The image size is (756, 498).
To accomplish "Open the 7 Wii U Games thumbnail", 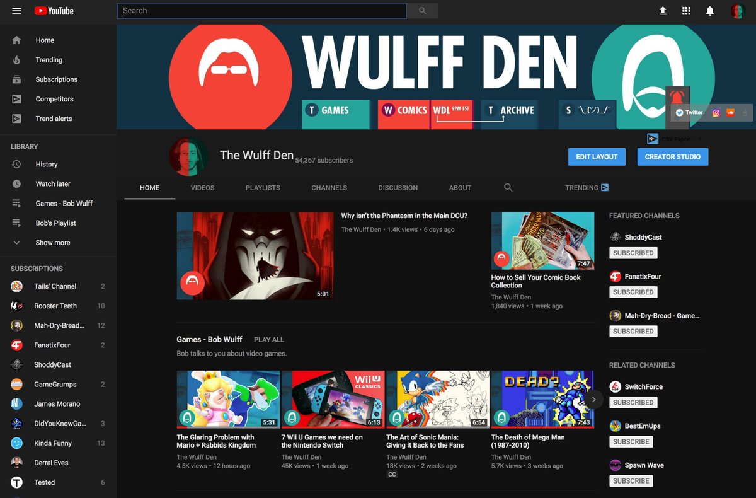I will [333, 399].
